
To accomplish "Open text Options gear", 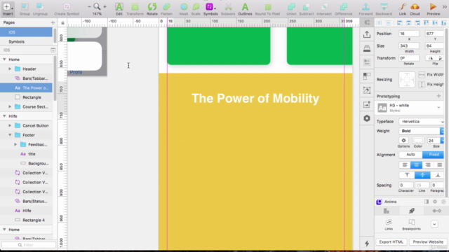I will click(403, 140).
